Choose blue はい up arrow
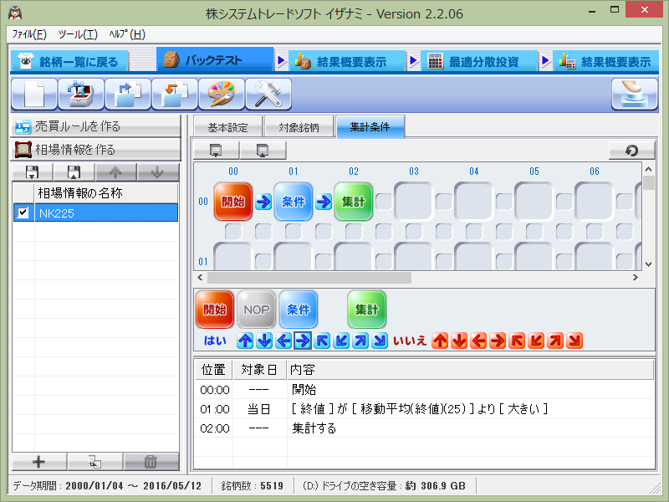 [245, 341]
